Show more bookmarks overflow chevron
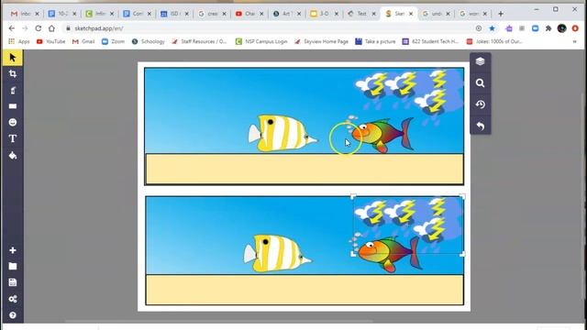Image resolution: width=587 pixels, height=330 pixels. pyautogui.click(x=575, y=41)
